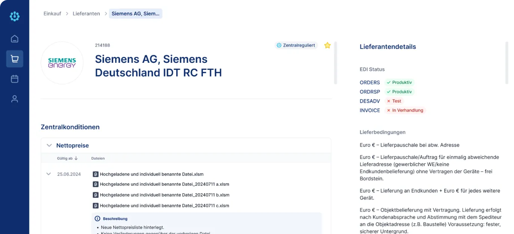This screenshot has width=514, height=234.
Task: Click the DESADV Test status badge
Action: [x=394, y=101]
